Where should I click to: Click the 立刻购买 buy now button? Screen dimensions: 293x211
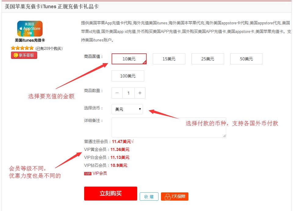111,193
